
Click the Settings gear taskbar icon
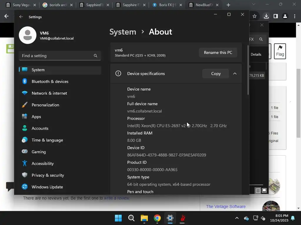[170, 218]
